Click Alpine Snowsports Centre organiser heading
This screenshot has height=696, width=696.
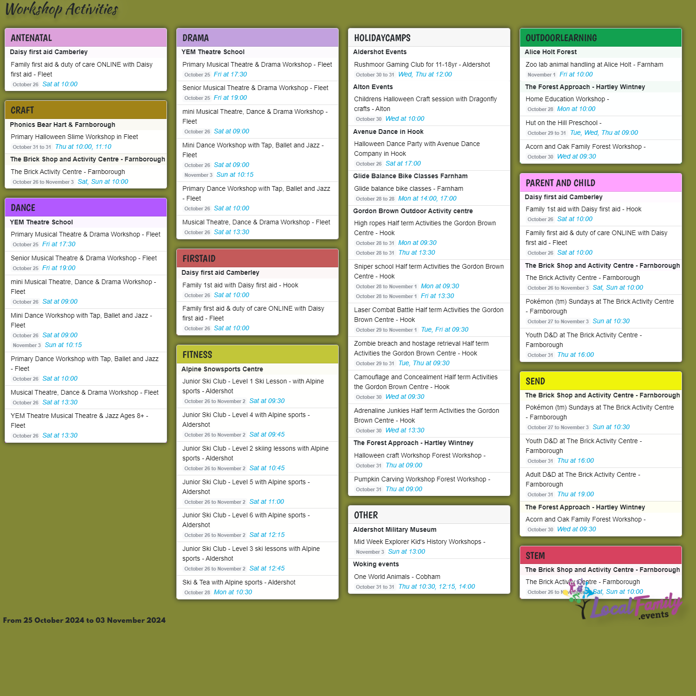click(222, 369)
